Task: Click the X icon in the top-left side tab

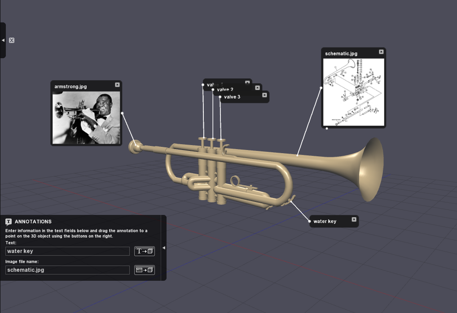Action: click(x=12, y=40)
